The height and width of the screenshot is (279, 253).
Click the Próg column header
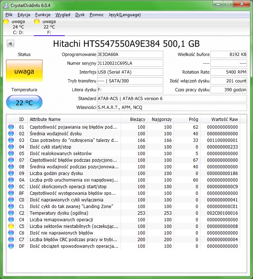tap(187, 119)
